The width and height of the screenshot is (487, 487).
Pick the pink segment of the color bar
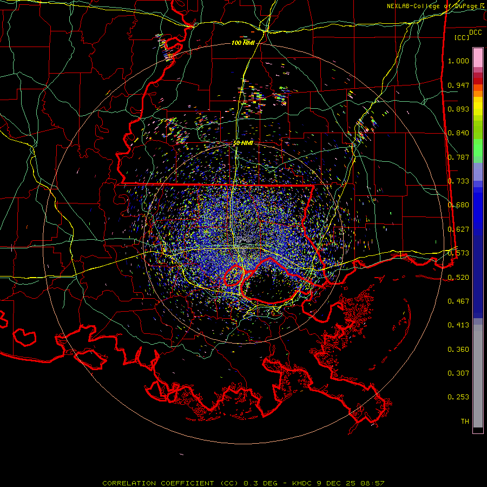pyautogui.click(x=478, y=57)
